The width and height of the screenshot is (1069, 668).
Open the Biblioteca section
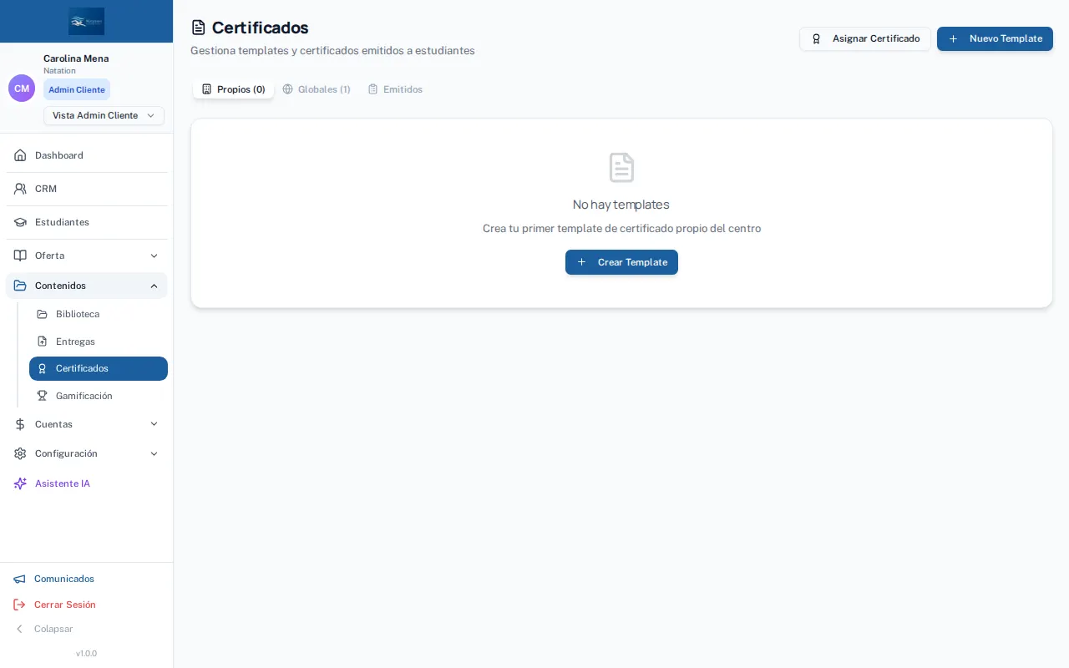pos(99,314)
